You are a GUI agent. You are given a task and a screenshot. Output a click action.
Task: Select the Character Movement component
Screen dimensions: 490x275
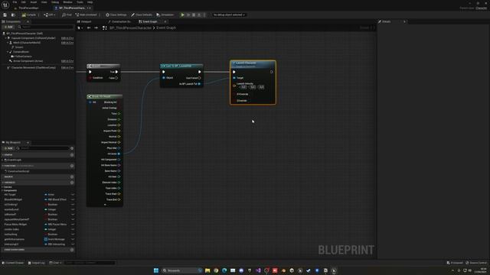(x=34, y=68)
